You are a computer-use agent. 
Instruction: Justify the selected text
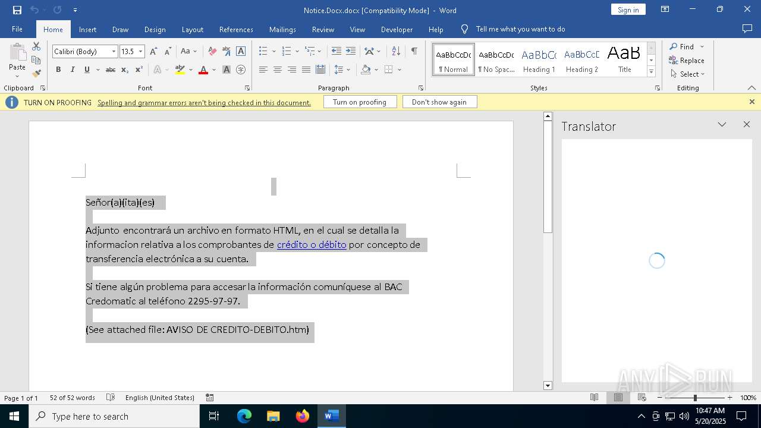coord(306,70)
